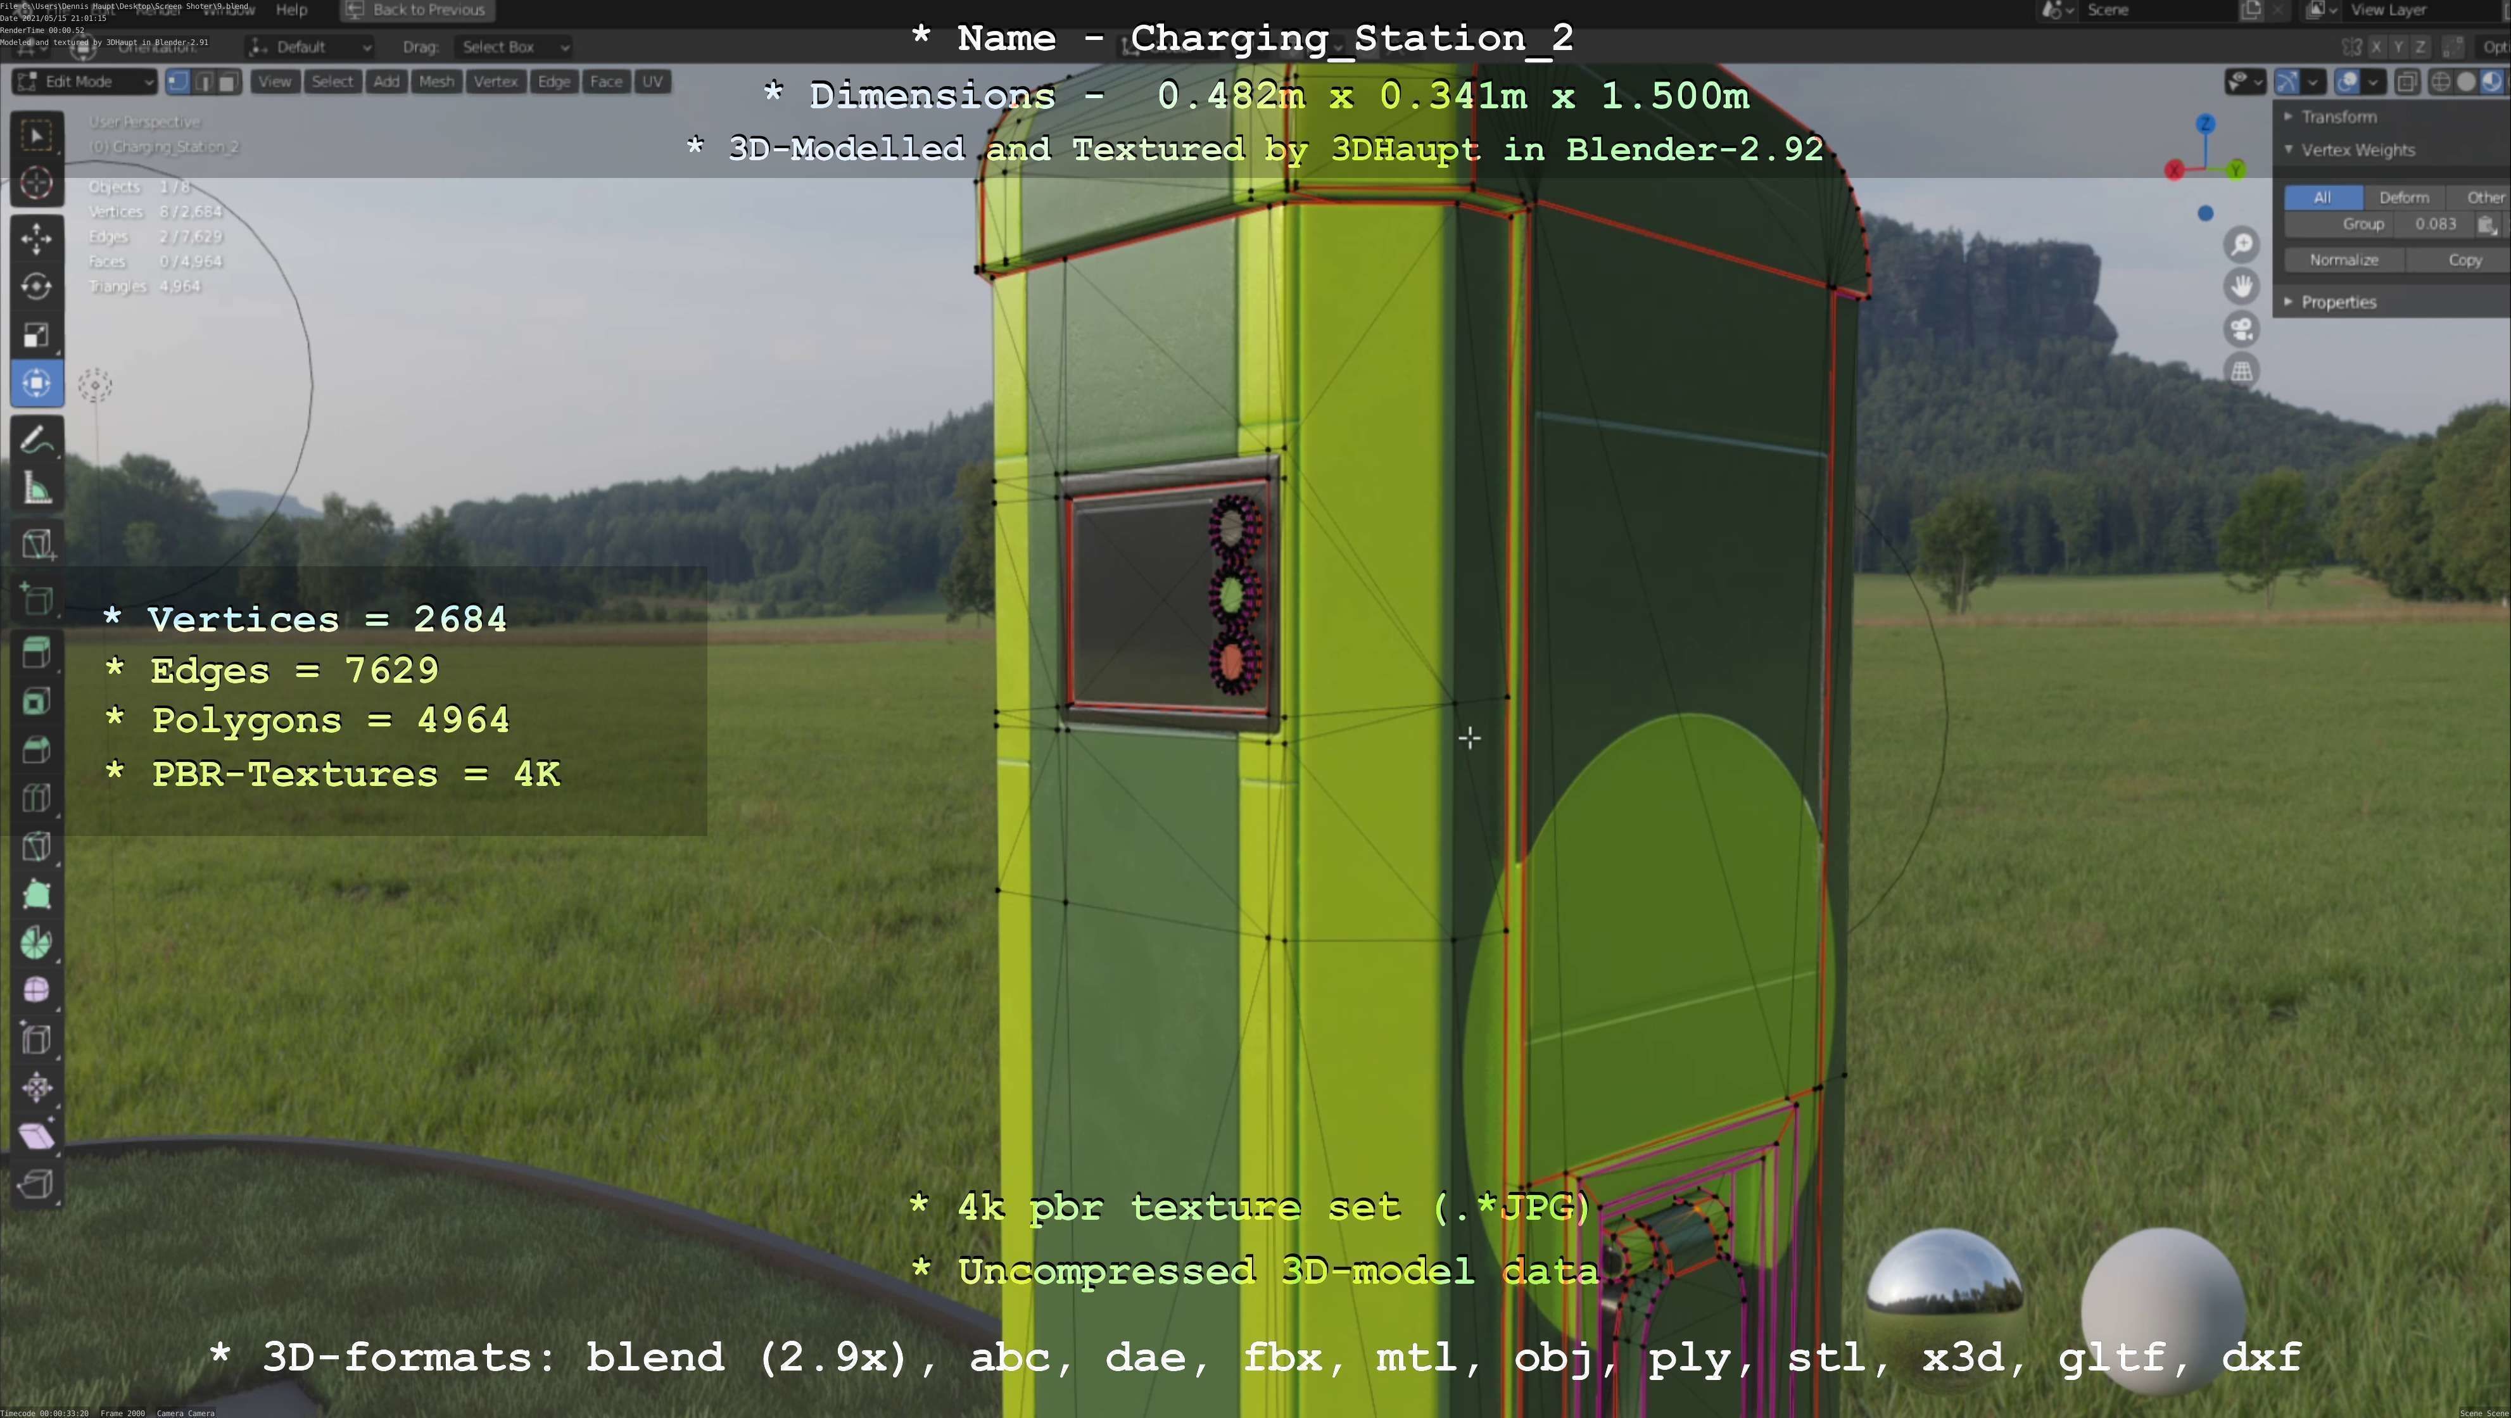The width and height of the screenshot is (2511, 1418).
Task: Expand the Transform panel
Action: click(2337, 117)
